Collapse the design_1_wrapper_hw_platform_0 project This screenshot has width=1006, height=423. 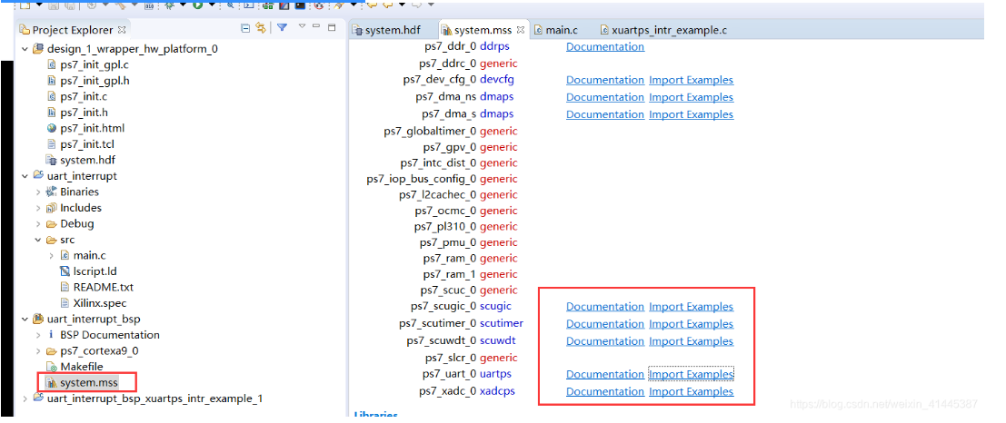pyautogui.click(x=25, y=49)
